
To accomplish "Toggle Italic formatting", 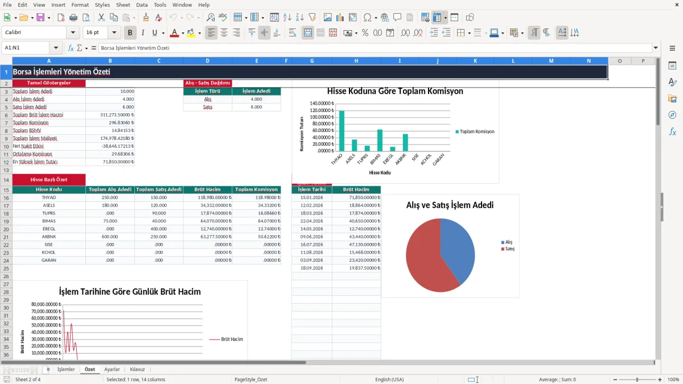I will pos(143,33).
